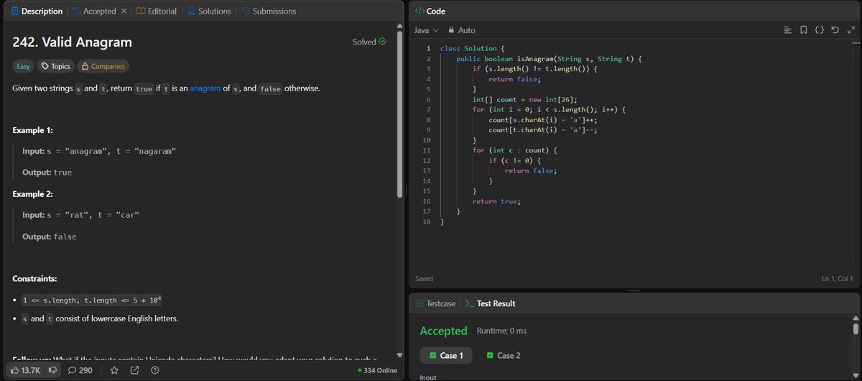Click Example 1 input text
862x381 pixels.
click(99, 151)
